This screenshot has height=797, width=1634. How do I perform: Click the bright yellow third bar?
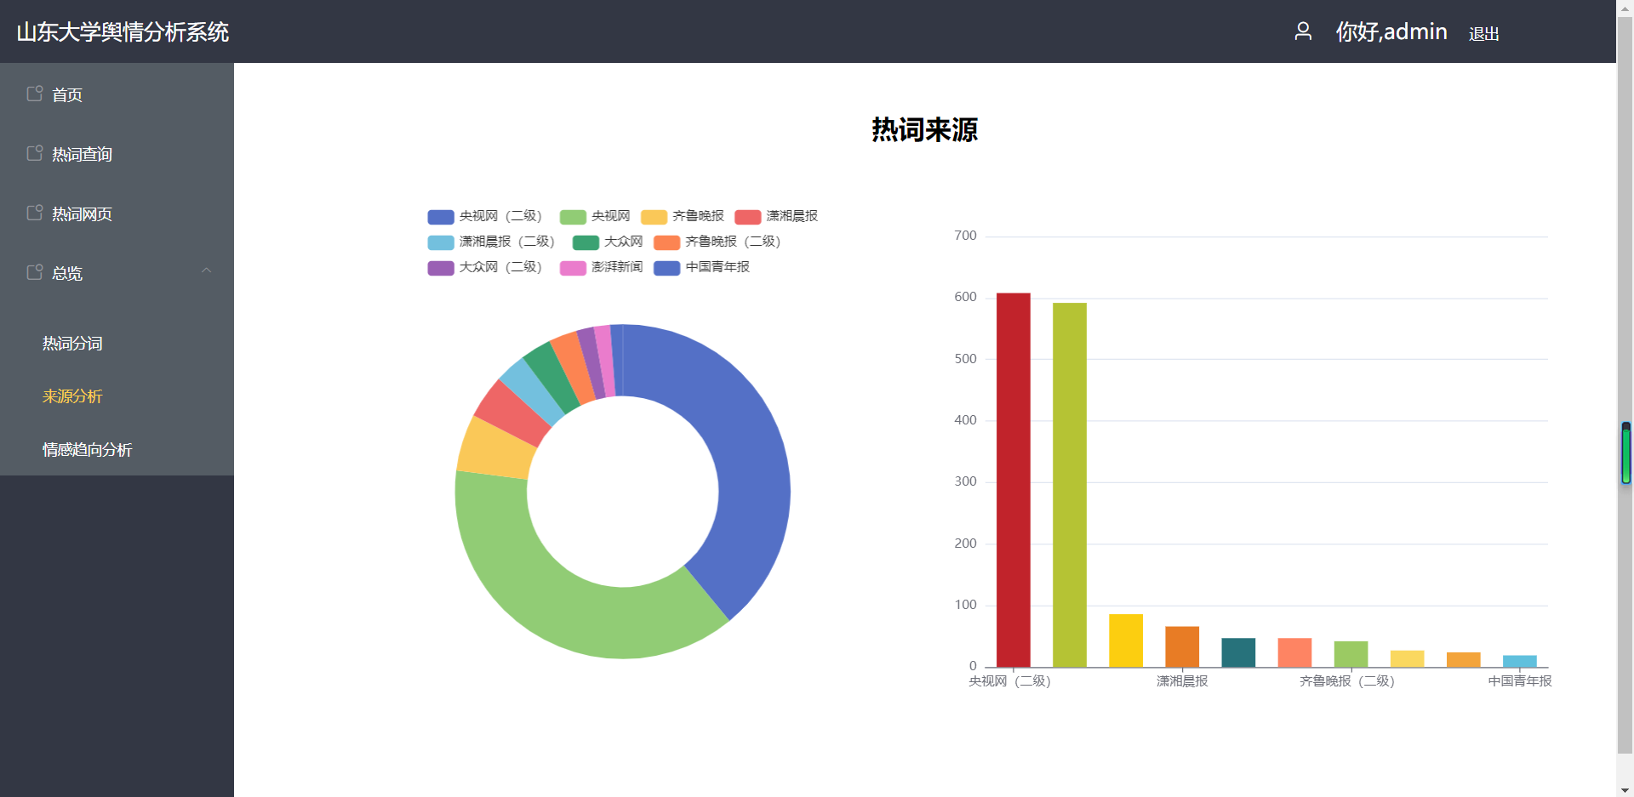tap(1125, 640)
